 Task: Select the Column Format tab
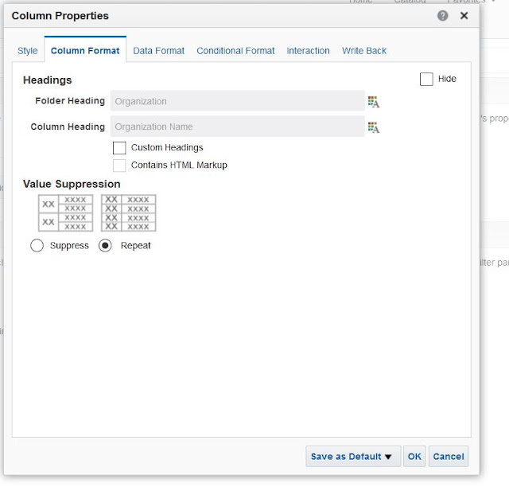pyautogui.click(x=85, y=51)
